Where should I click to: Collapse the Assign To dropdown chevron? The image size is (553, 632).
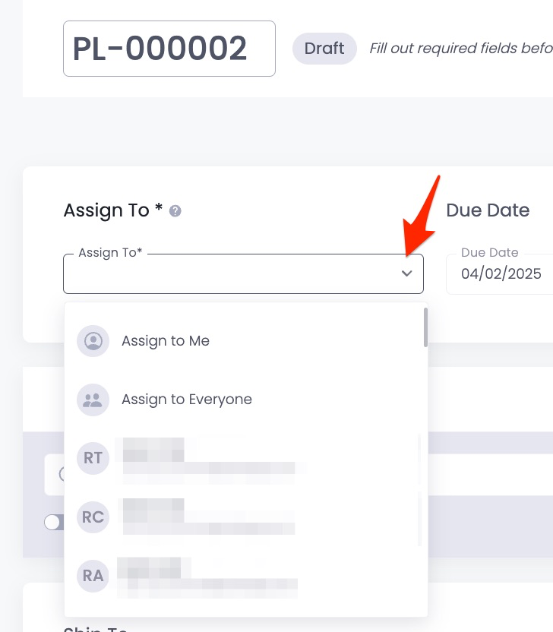tap(407, 273)
